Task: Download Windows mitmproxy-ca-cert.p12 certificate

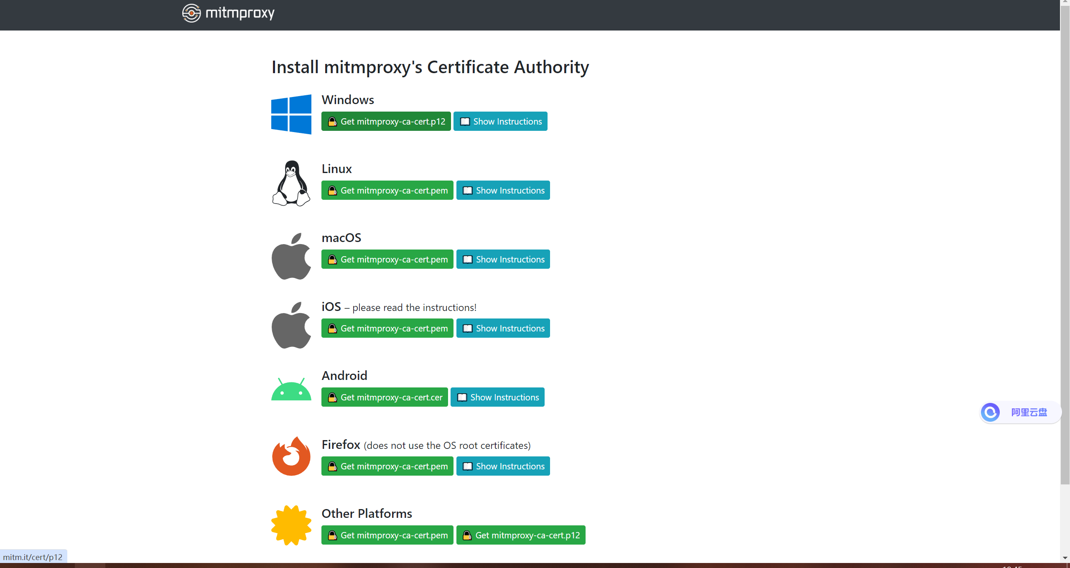Action: click(x=386, y=121)
